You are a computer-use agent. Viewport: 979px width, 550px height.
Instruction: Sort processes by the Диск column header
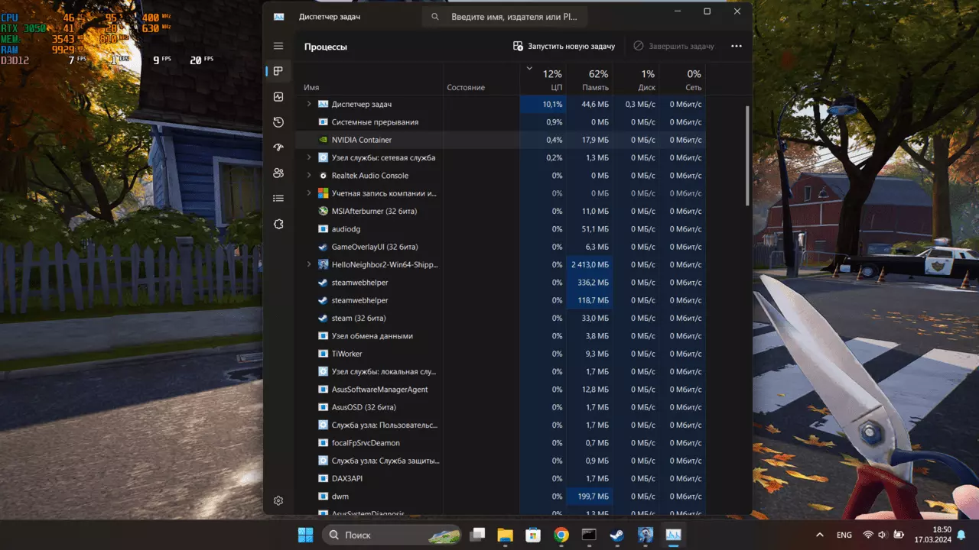636,79
